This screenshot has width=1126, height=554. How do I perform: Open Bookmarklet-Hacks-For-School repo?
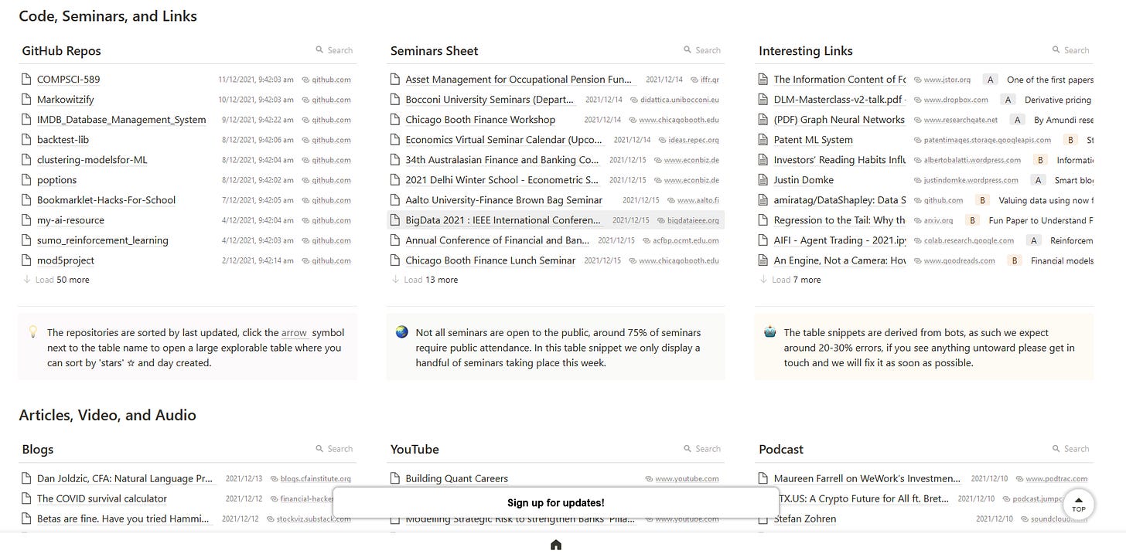(x=106, y=200)
